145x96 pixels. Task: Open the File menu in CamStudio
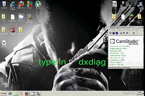tap(110, 30)
